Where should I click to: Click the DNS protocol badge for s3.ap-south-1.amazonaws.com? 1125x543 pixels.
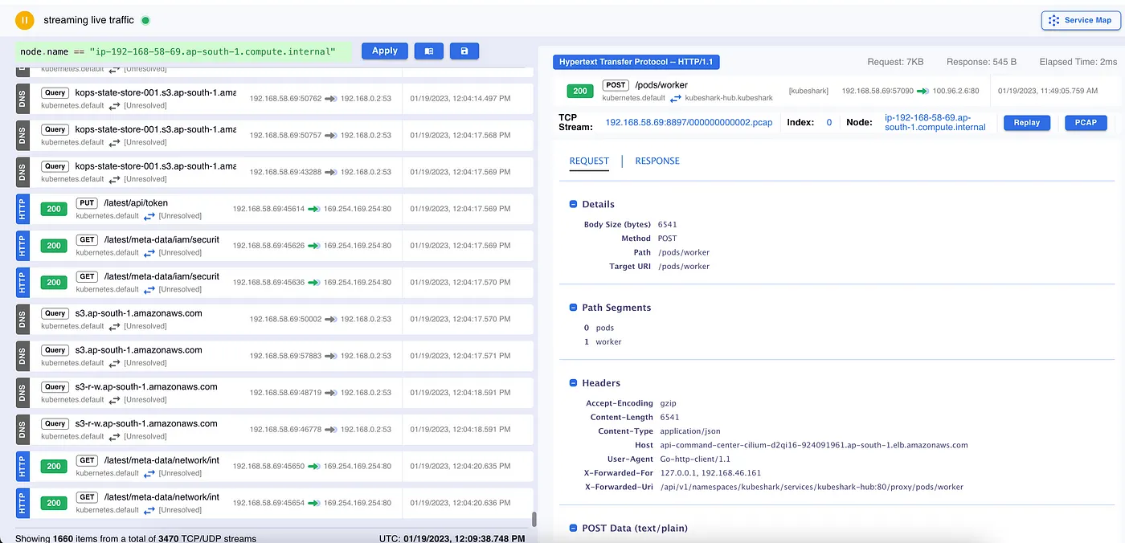click(22, 319)
